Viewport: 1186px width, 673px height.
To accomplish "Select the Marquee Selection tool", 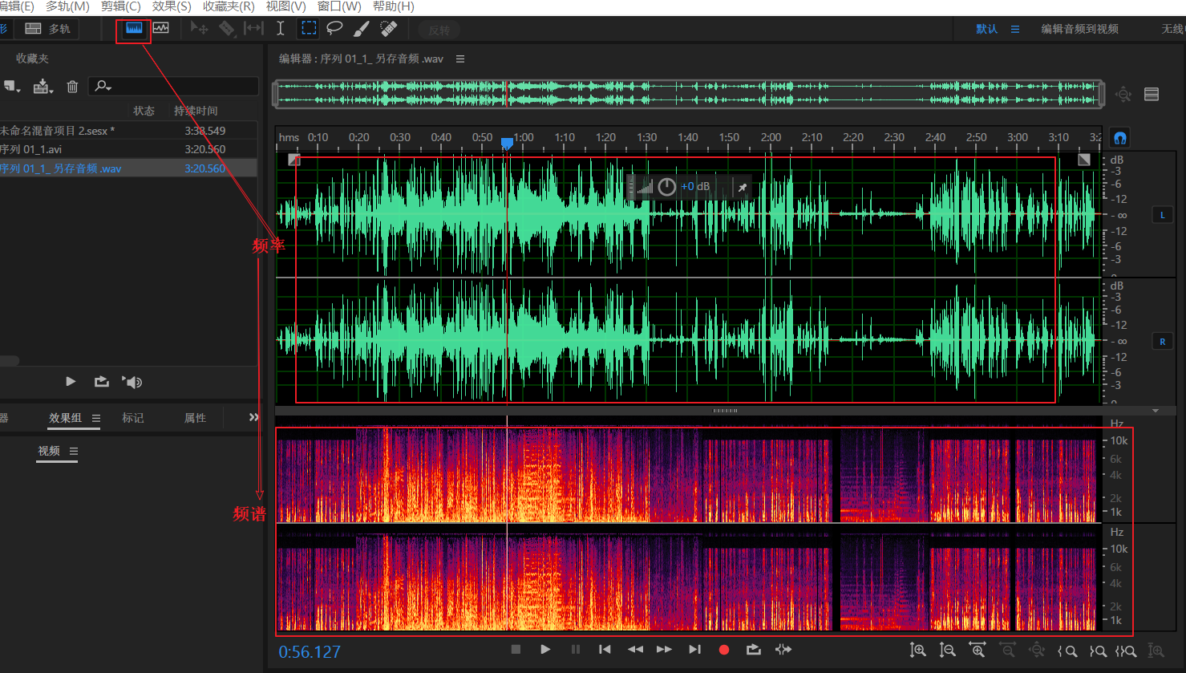I will (x=308, y=29).
